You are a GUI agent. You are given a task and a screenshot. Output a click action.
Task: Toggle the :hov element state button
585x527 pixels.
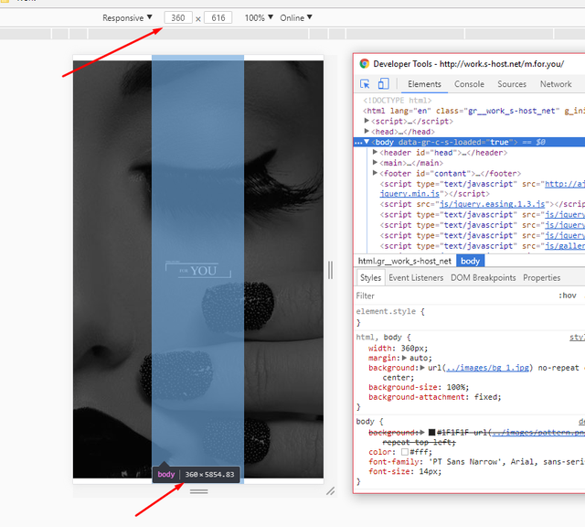[x=567, y=296]
